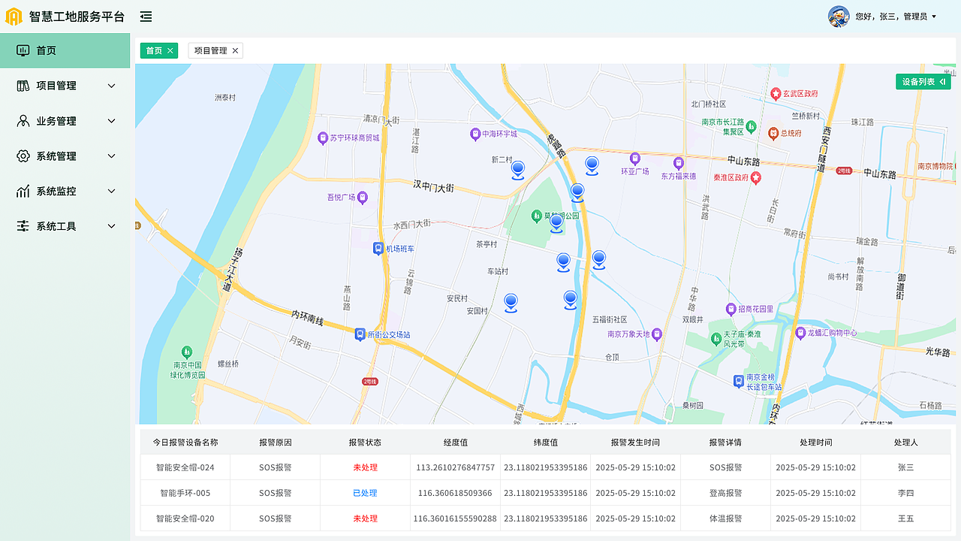Switch to the 项目管理 tab

[x=210, y=50]
